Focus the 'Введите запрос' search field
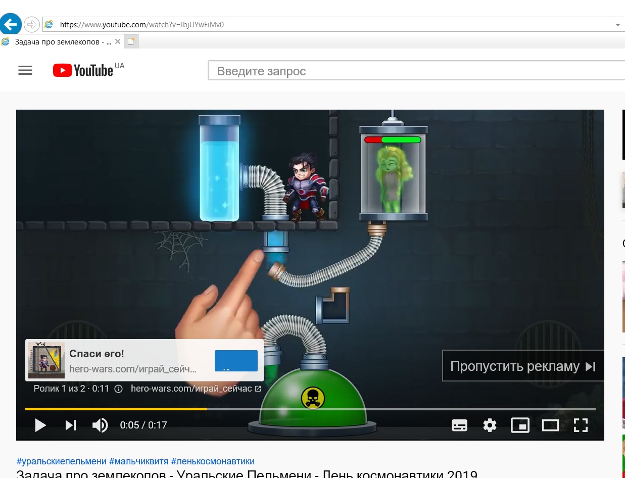 [416, 71]
